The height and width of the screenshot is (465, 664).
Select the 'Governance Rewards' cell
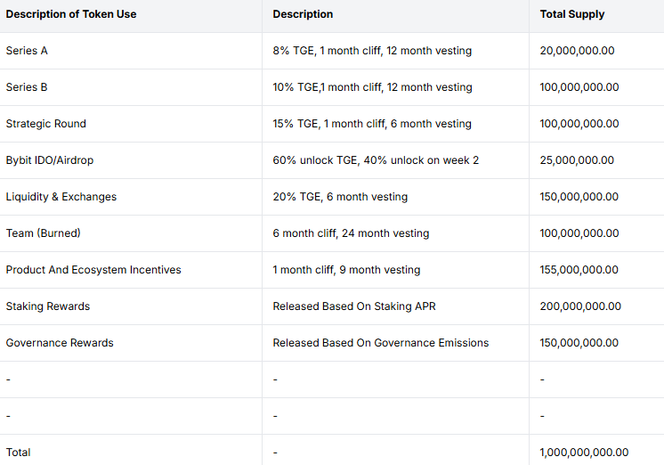(60, 342)
